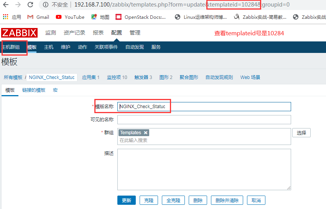The width and height of the screenshot is (326, 209).
Task: Go to the 关联项事件 submenu
Action: (106, 47)
